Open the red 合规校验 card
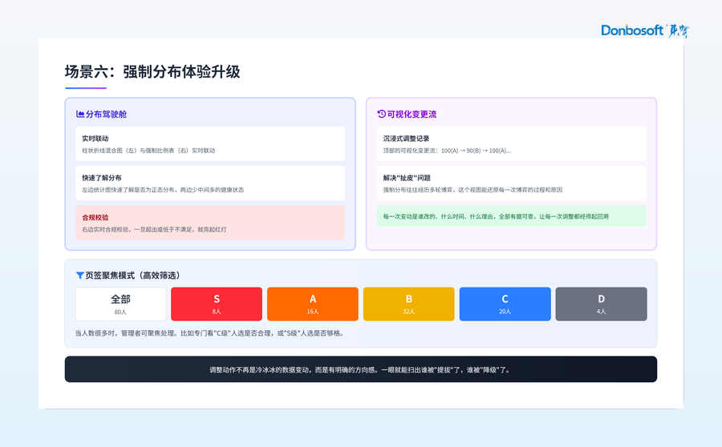 [x=210, y=223]
